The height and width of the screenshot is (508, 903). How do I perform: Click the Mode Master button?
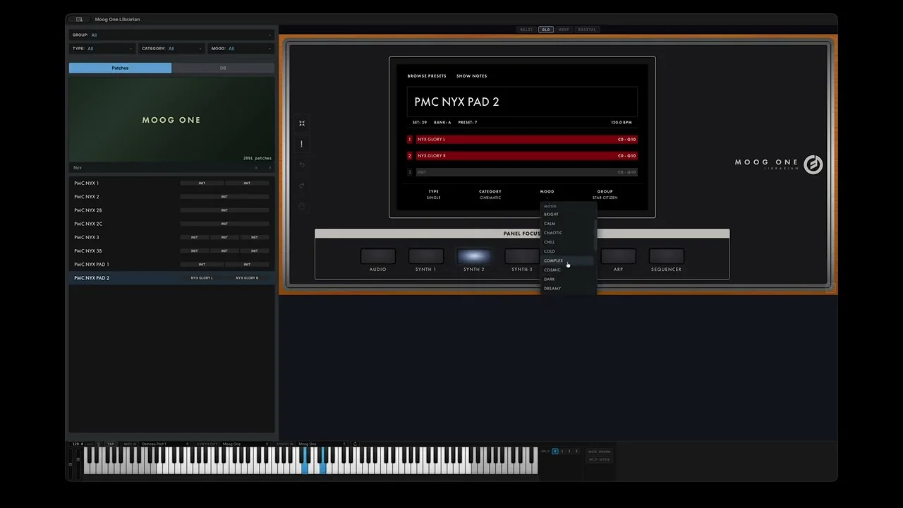click(x=599, y=452)
